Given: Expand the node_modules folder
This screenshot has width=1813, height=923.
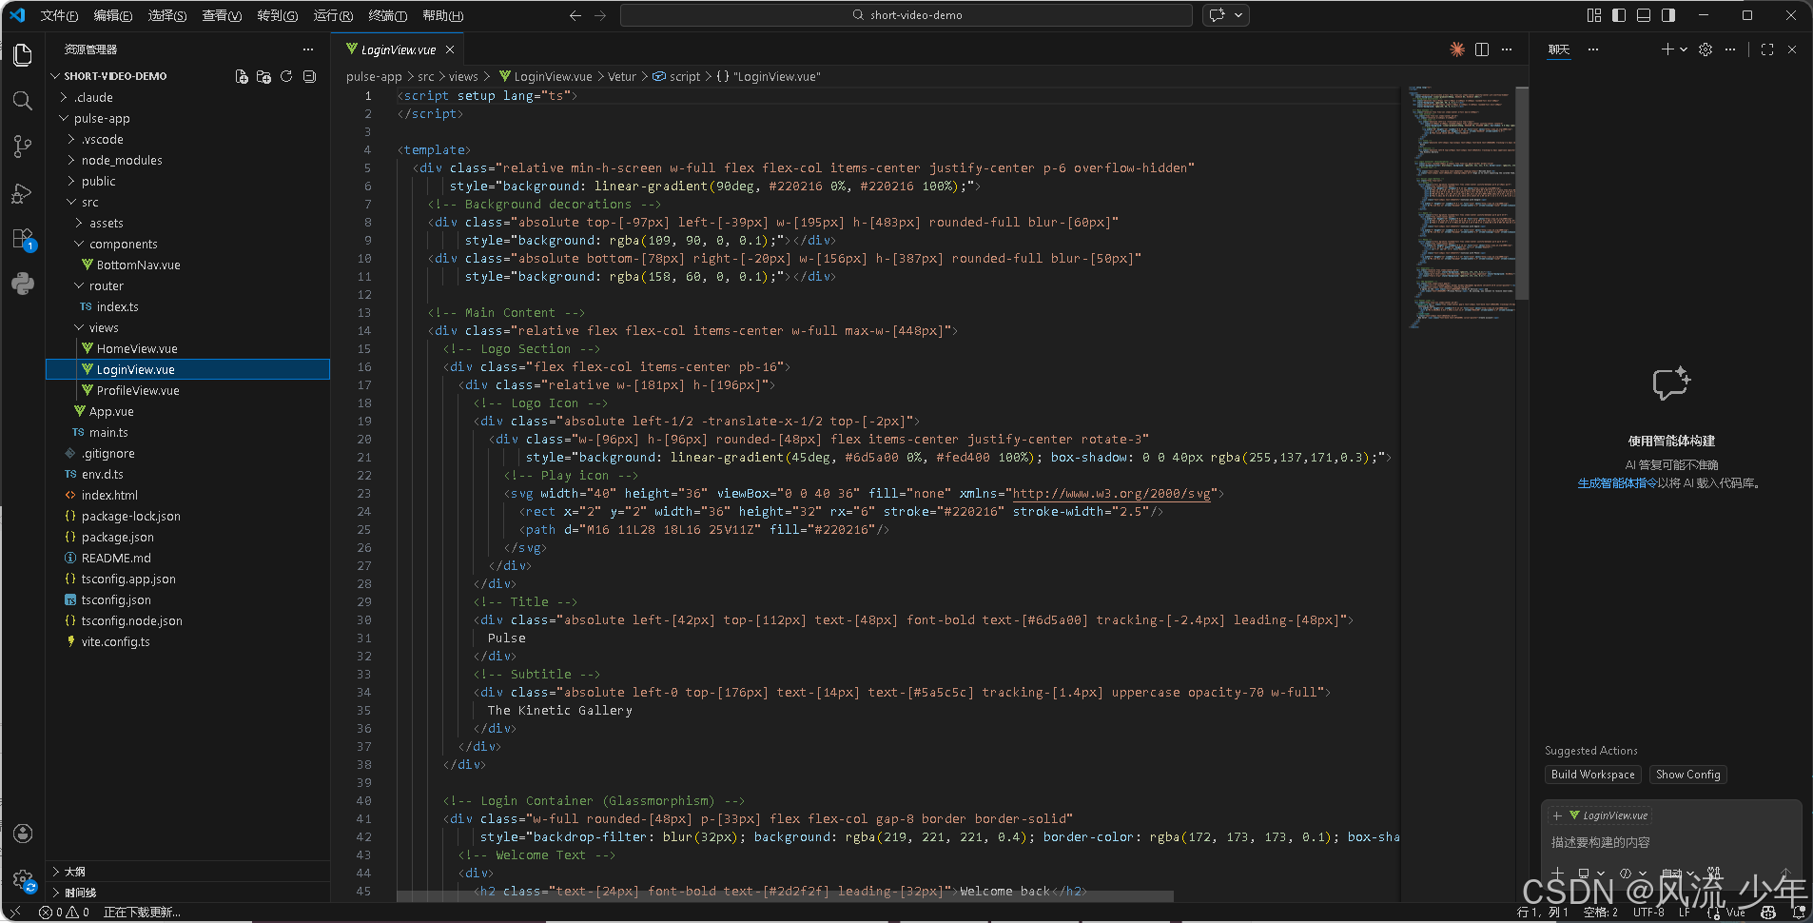Looking at the screenshot, I should click(187, 160).
